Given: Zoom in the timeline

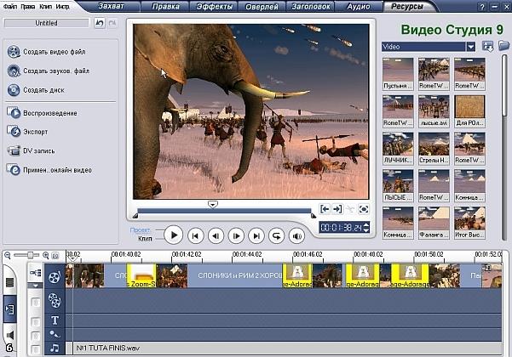Looking at the screenshot, I should [45, 255].
